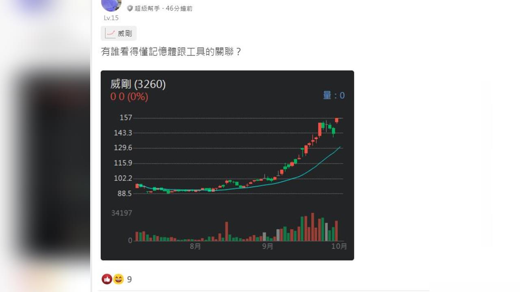Viewport: 520px width, 292px height.
Task: Click the mini chart icon in 威剛 tag
Action: click(x=110, y=33)
